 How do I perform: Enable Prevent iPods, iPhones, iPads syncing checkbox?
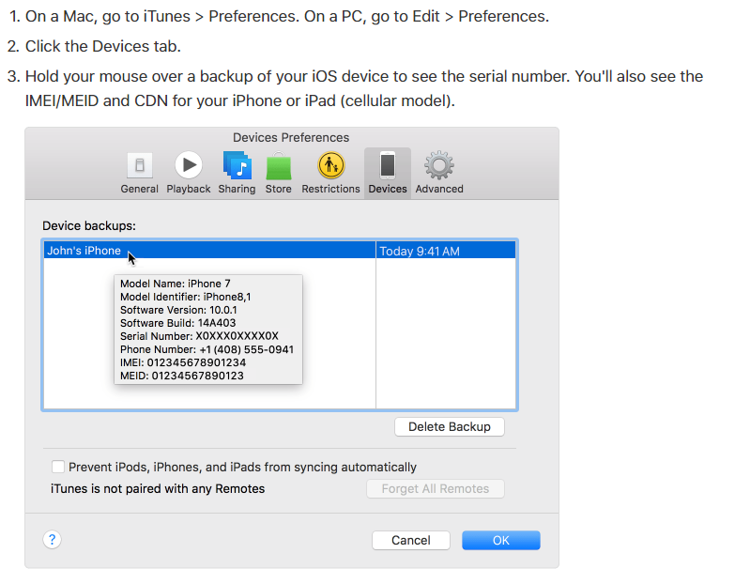tap(58, 467)
